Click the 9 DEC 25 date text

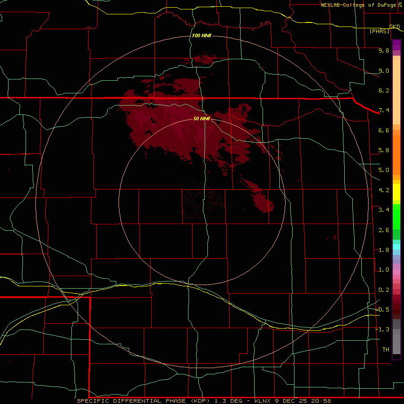(291, 401)
